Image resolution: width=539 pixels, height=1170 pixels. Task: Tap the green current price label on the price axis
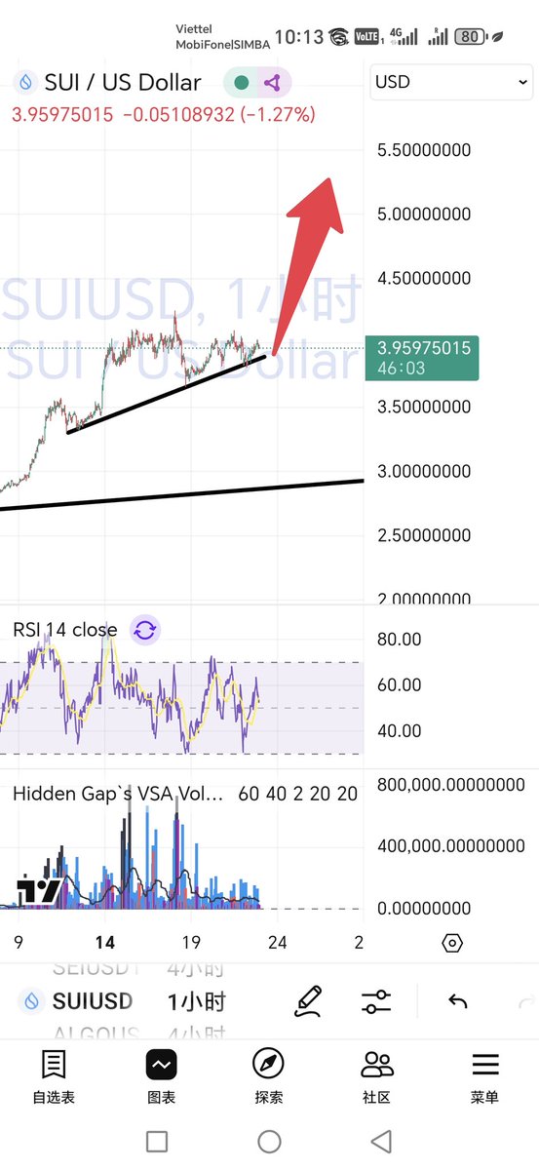(421, 358)
